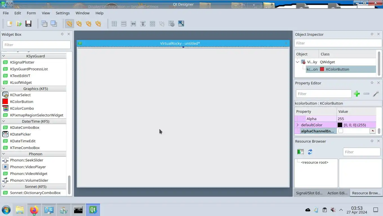Collapse the KSysGuard widget category
The height and width of the screenshot is (216, 383).
(x=4, y=56)
